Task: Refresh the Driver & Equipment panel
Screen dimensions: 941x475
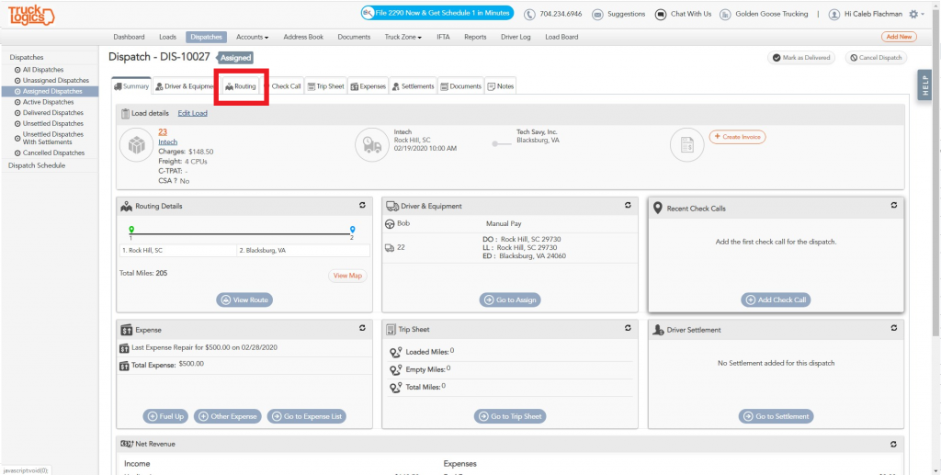Action: (628, 206)
